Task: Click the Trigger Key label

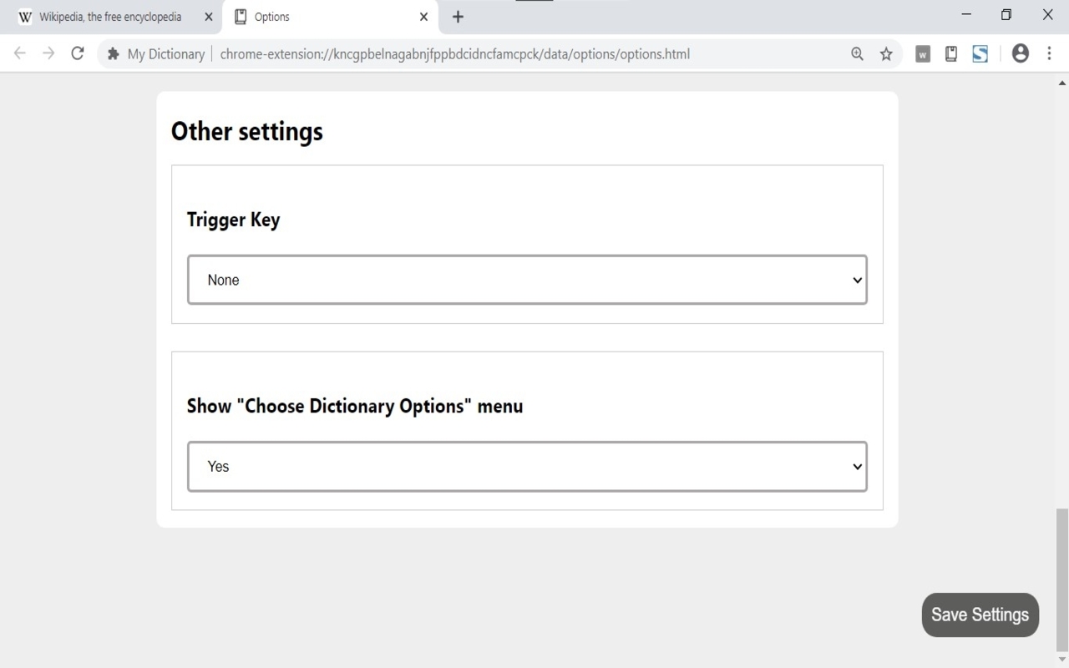Action: [233, 220]
